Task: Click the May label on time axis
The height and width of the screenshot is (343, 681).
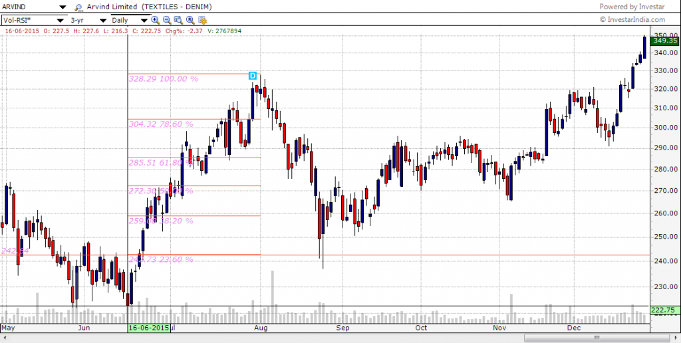Action: coord(8,328)
